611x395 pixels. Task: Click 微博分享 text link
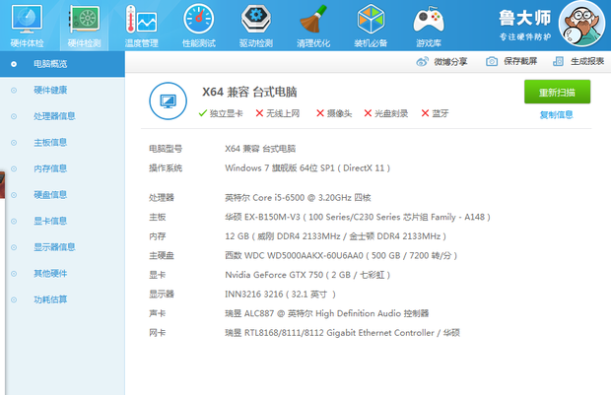[450, 61]
